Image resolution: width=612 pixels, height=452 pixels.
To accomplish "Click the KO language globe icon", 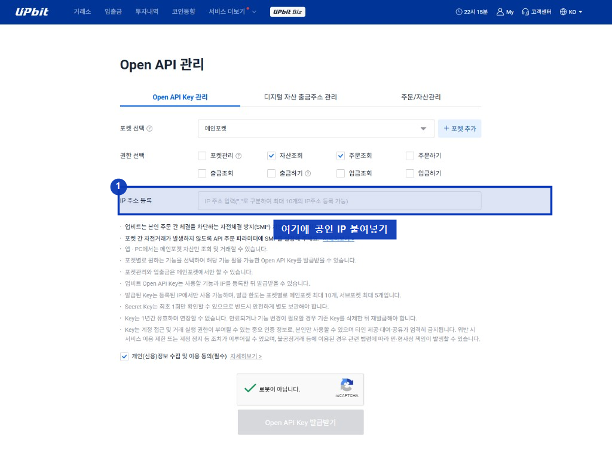I will click(x=563, y=12).
